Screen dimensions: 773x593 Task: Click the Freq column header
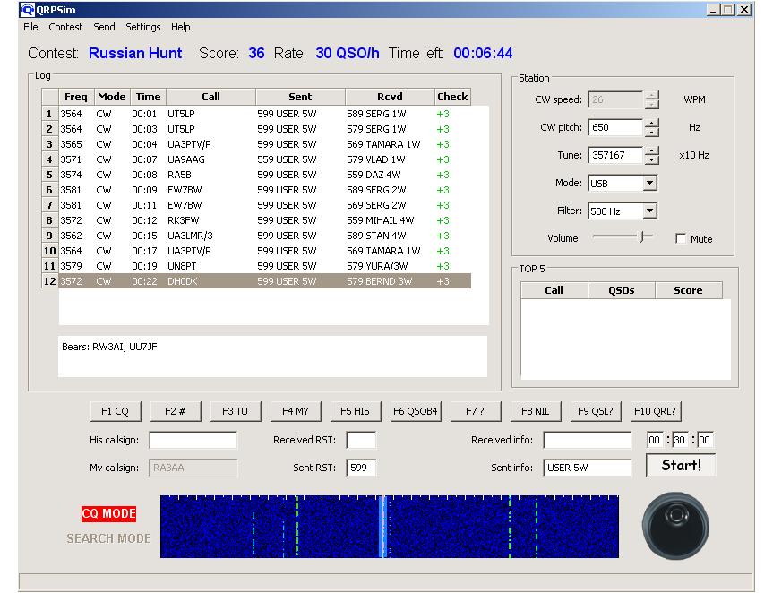[x=76, y=97]
